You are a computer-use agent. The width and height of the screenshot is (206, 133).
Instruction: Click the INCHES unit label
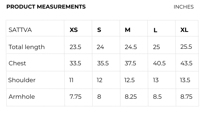click(x=183, y=7)
